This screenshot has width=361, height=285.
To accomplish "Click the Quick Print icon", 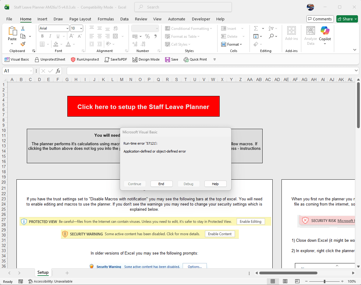I will 186,59.
